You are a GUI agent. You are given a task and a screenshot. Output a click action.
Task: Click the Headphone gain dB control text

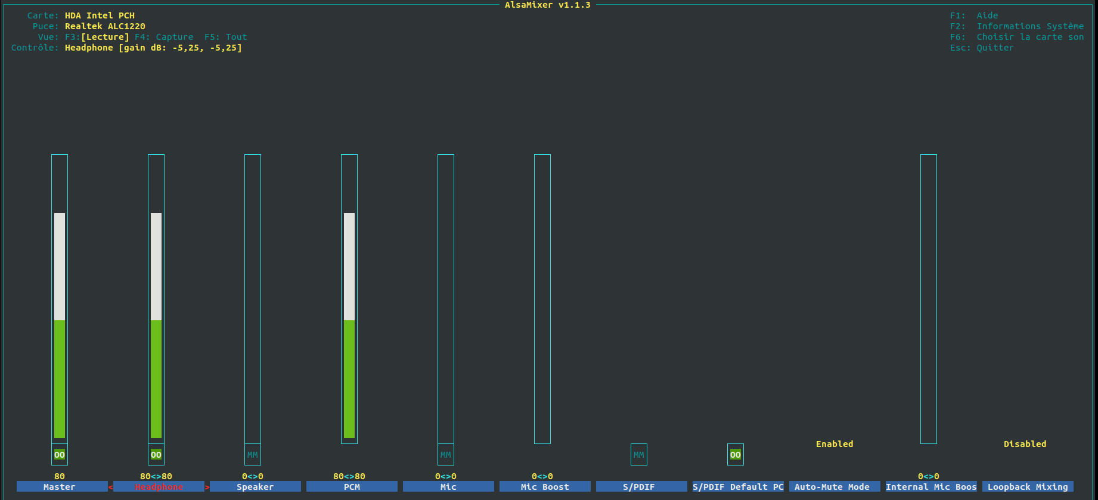153,48
